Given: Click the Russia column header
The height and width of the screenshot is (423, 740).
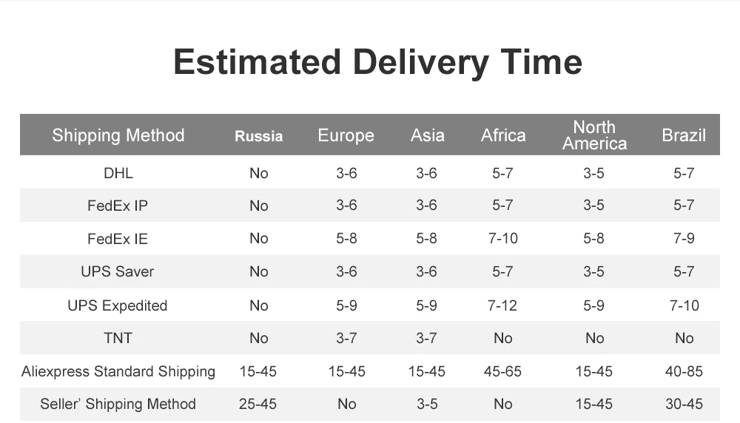Looking at the screenshot, I should [x=258, y=136].
